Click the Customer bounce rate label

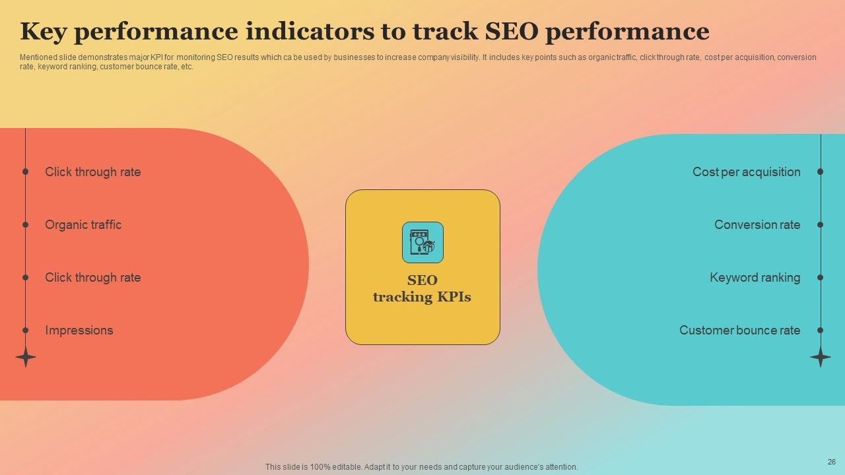pos(740,331)
